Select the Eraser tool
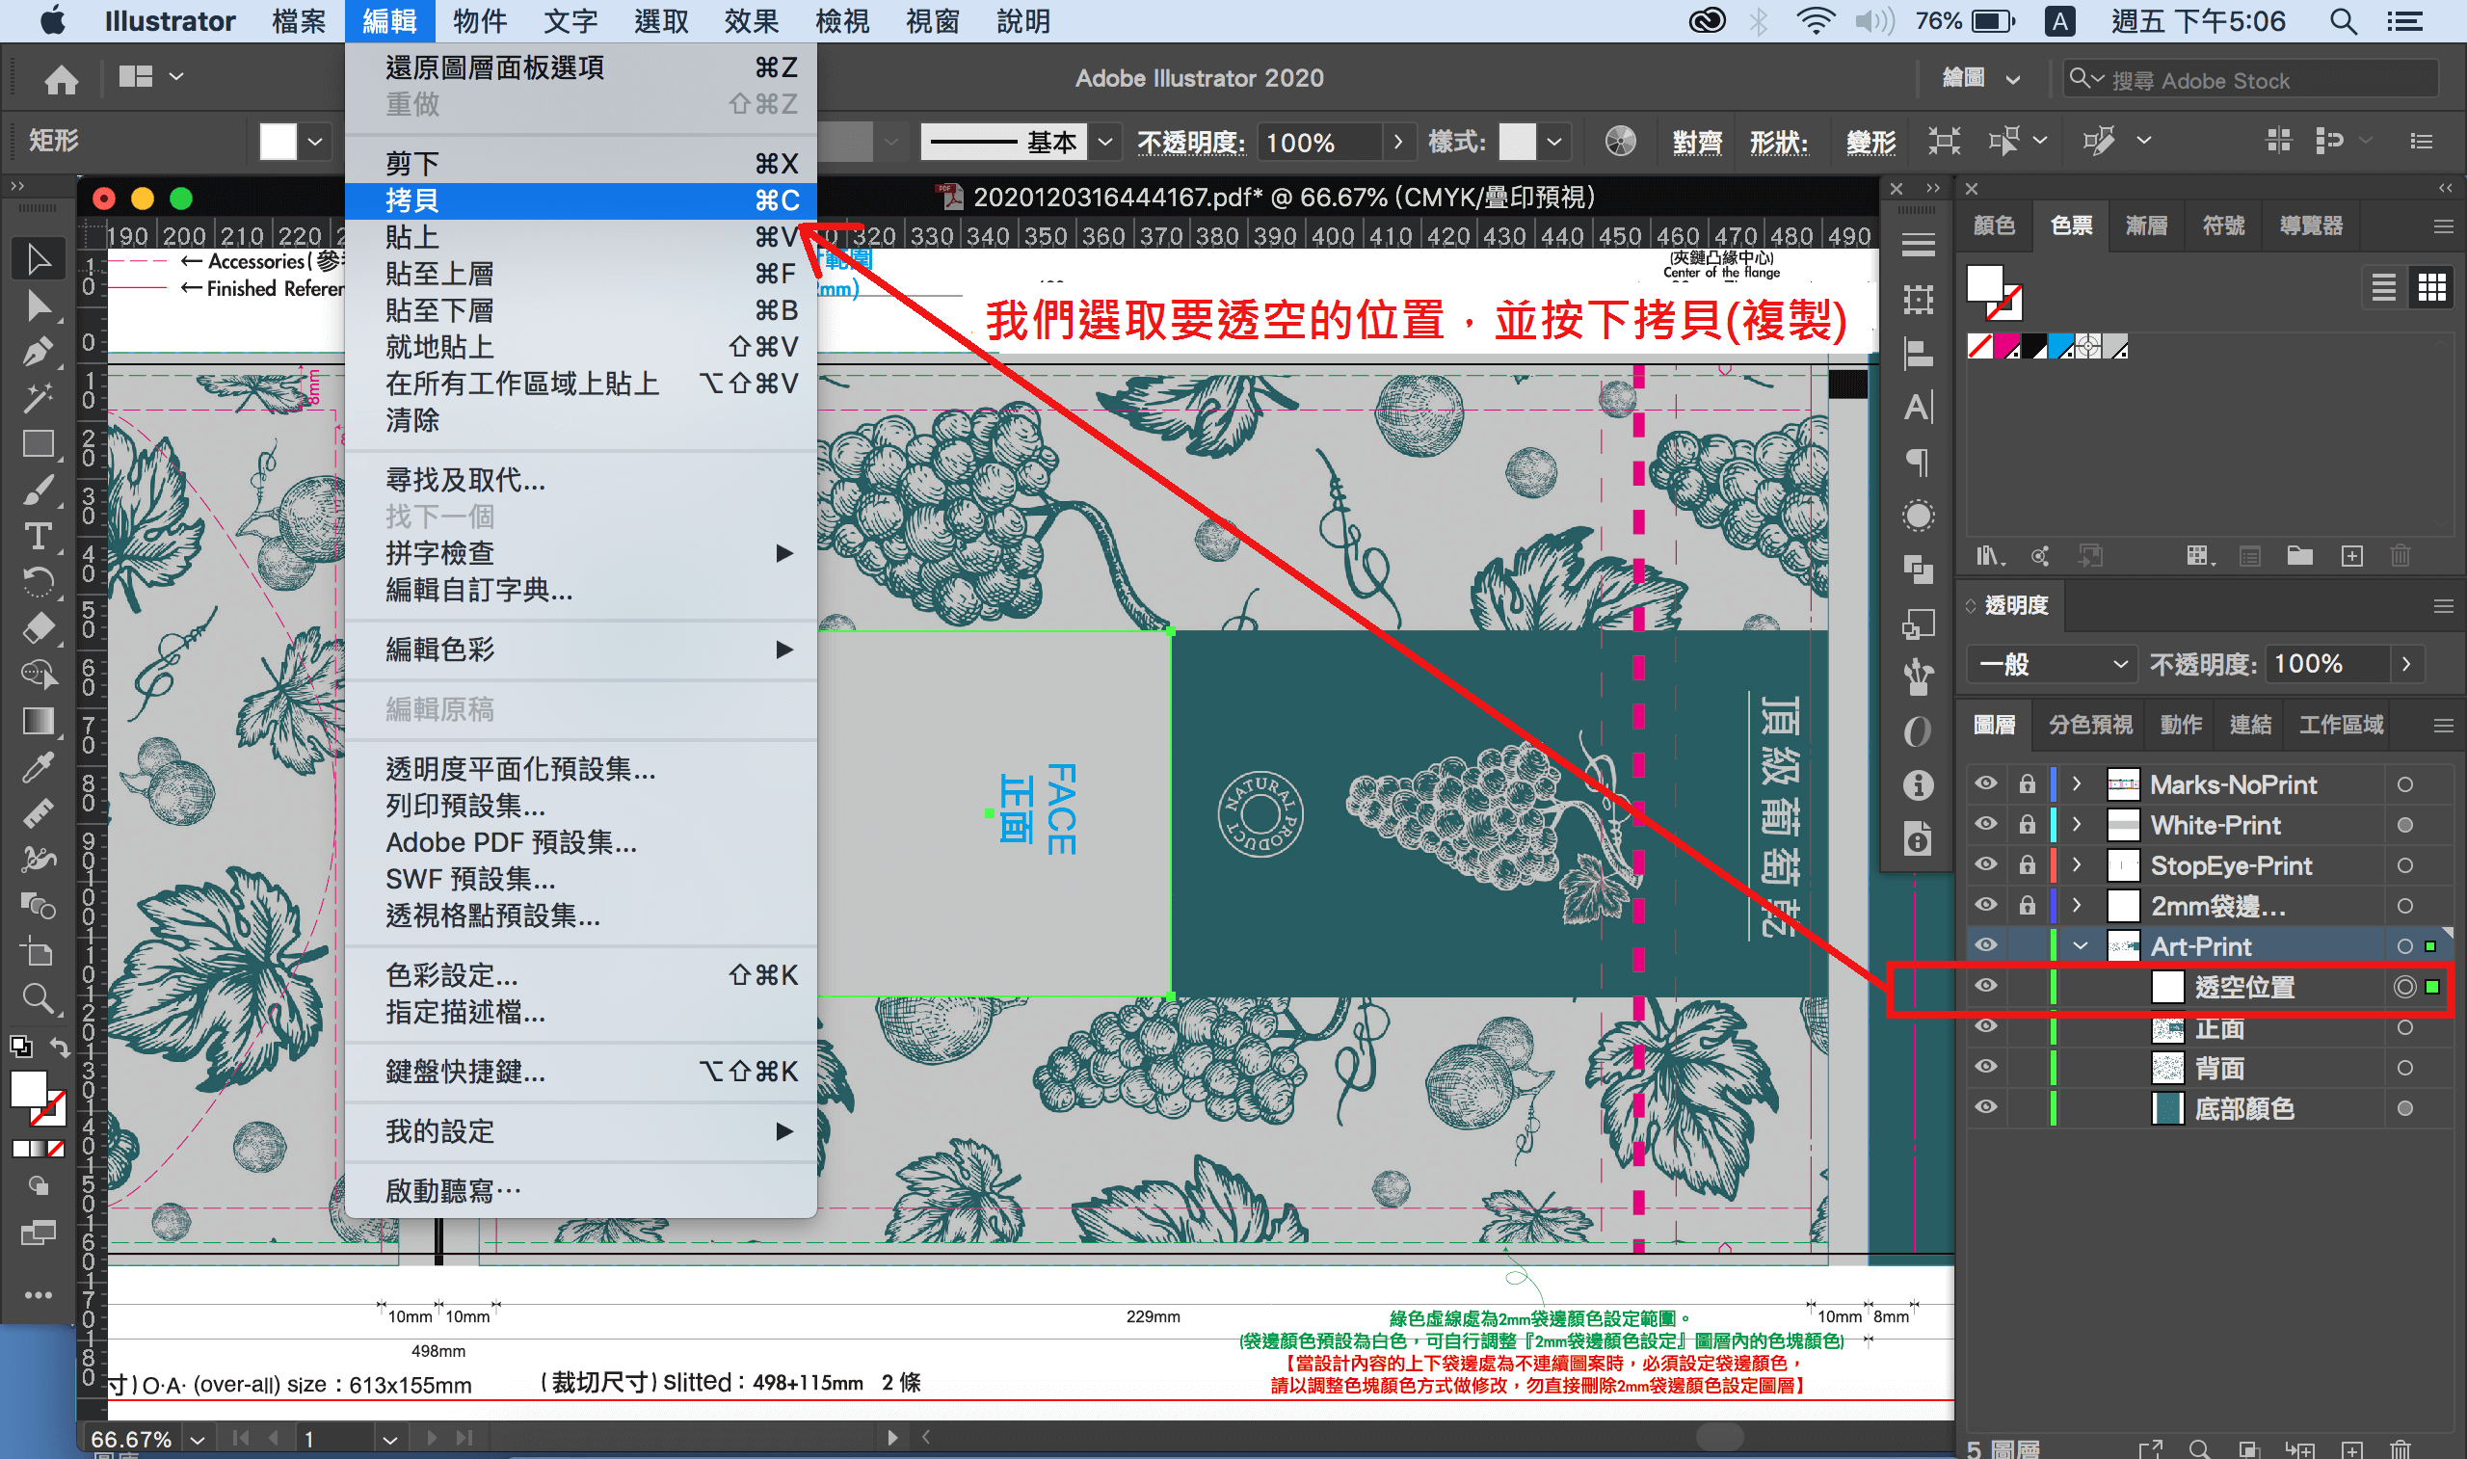Screen dimensions: 2467x1459 40,628
